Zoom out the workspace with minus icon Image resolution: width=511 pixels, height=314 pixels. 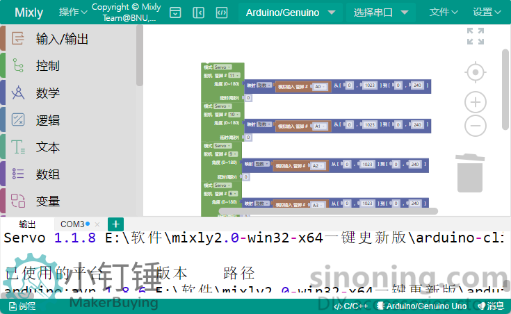coord(476,126)
